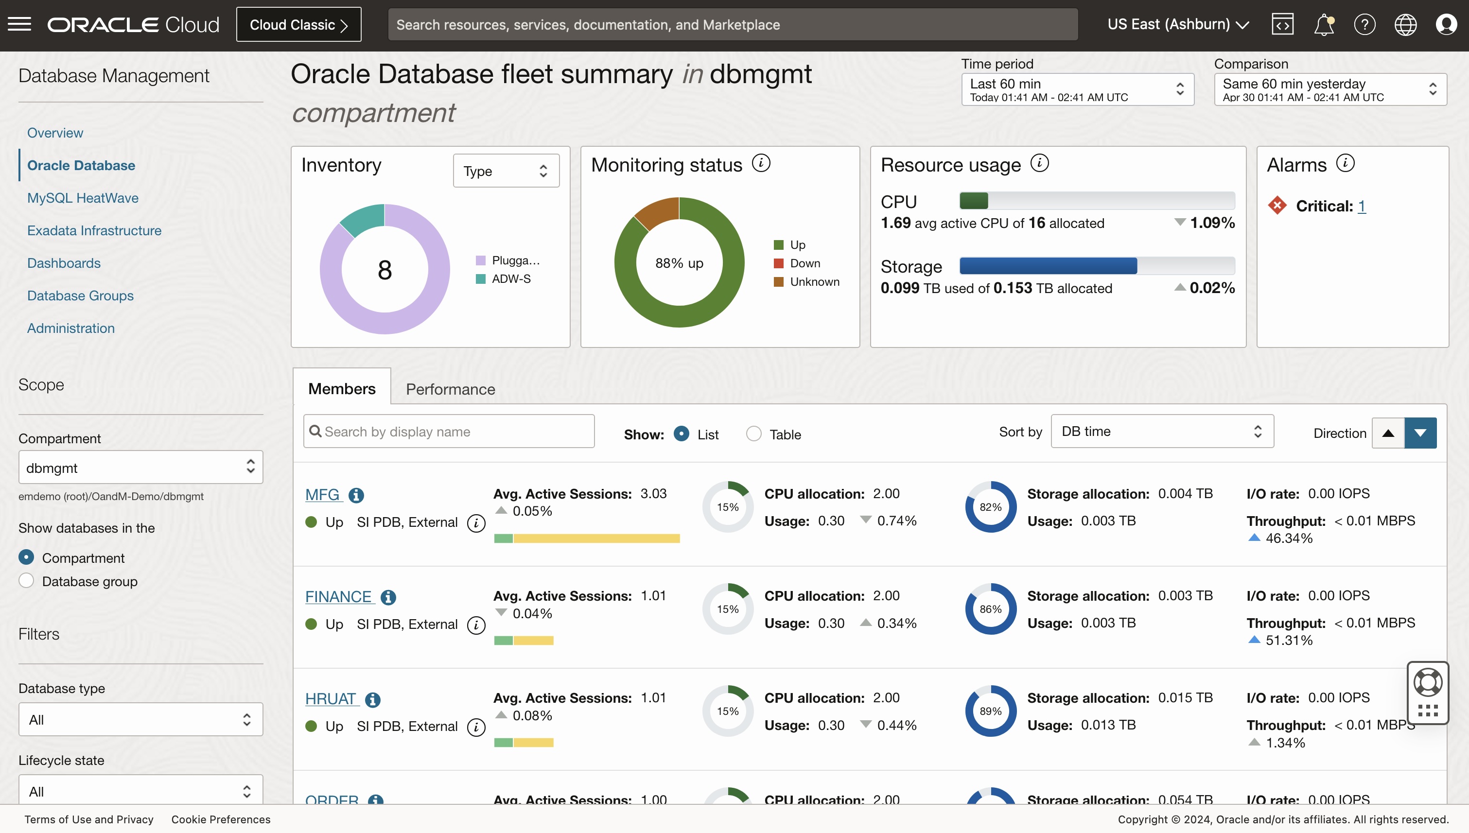Set sort direction to ascending
Screen dimensions: 1469x833
pos(1388,433)
